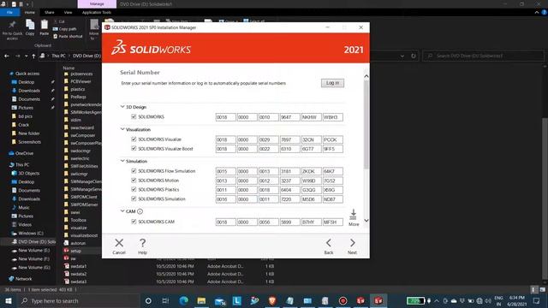
Task: Toggle SOLIDWORKS Plastics checkbox
Action: coord(134,189)
